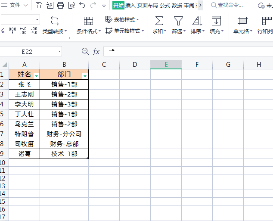
Task: Click the print preview icon
Action: (71, 5)
